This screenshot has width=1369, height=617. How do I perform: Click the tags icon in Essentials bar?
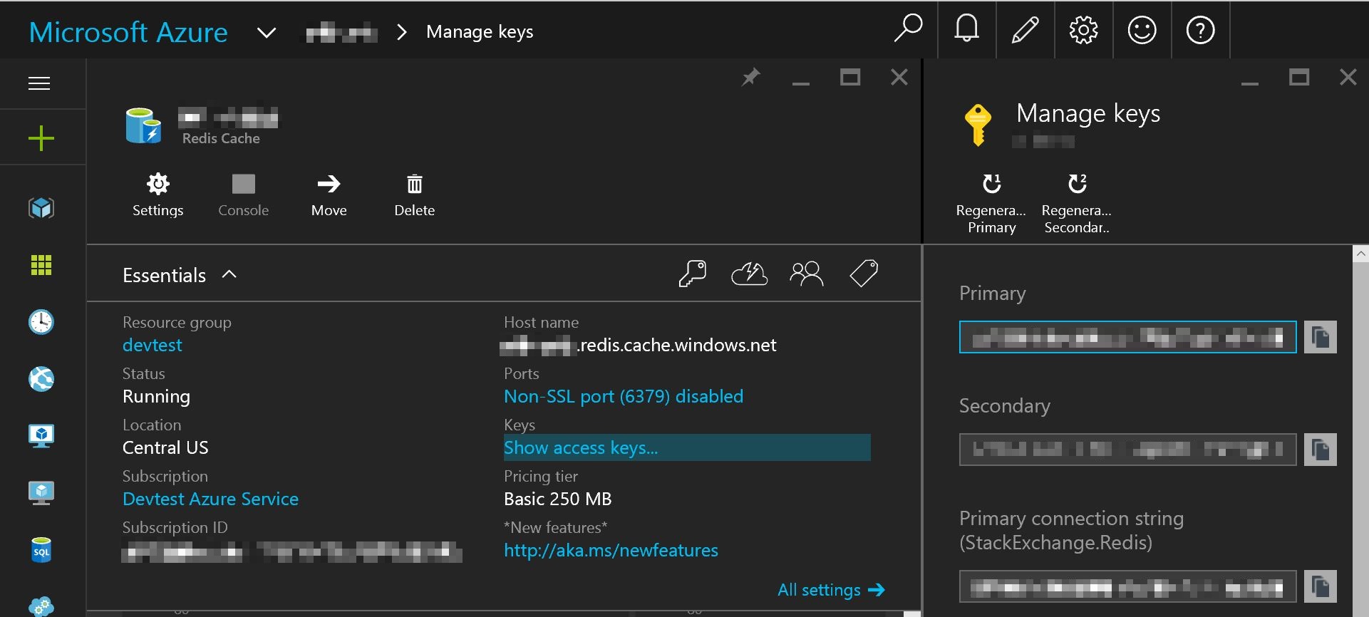864,273
